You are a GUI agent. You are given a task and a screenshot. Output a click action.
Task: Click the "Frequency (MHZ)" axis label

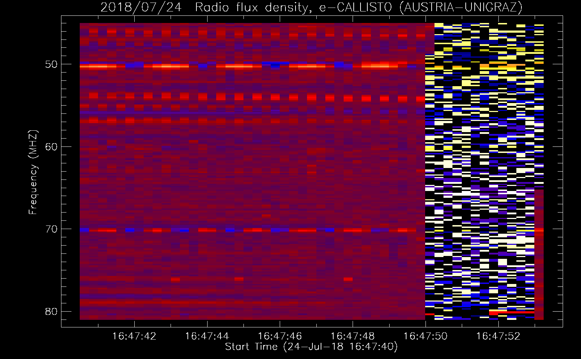coord(33,172)
